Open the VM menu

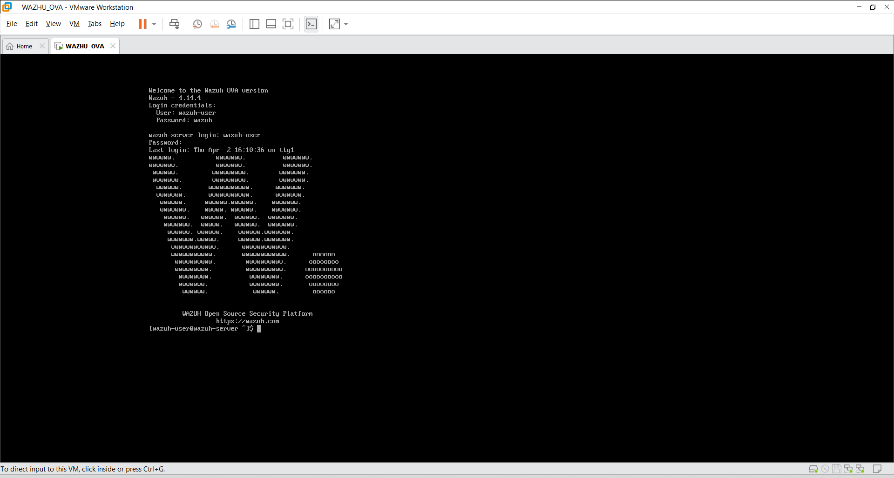point(74,24)
